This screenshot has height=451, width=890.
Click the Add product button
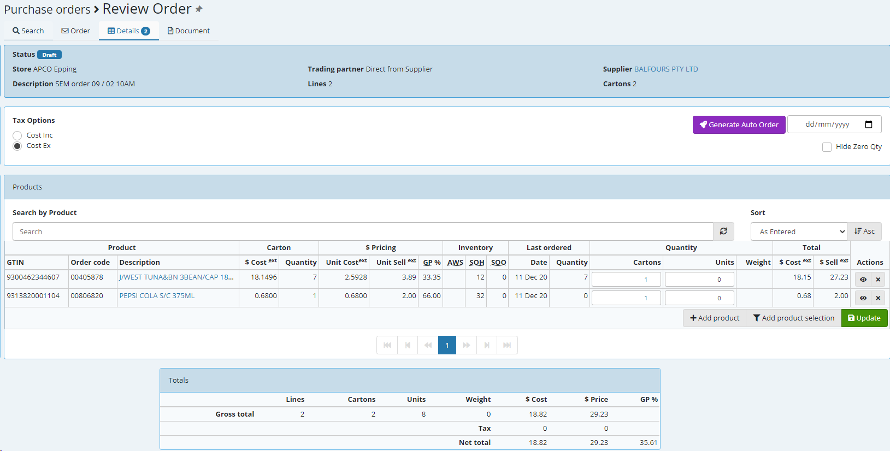point(714,318)
